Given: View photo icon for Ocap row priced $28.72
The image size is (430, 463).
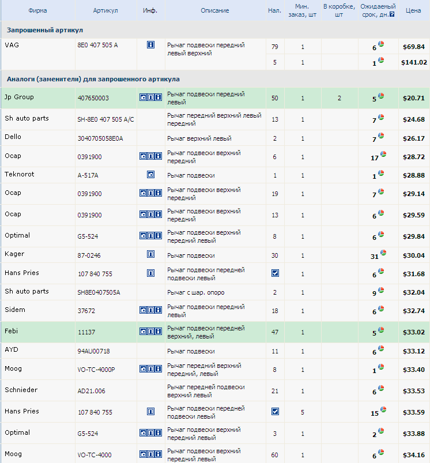Looking at the screenshot, I should (x=143, y=156).
